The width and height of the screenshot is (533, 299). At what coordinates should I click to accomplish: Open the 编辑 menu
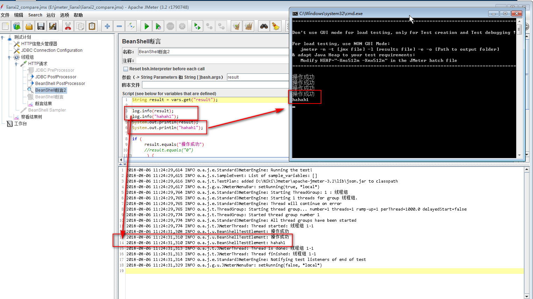tap(19, 15)
